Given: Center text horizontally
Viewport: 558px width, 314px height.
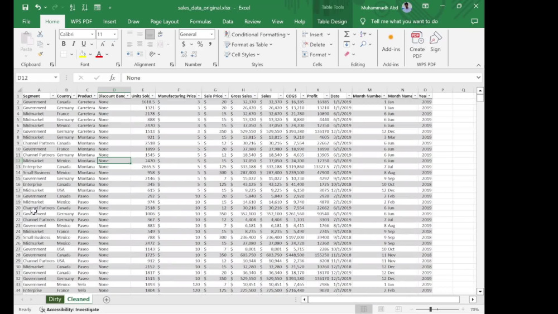Looking at the screenshot, I should (x=139, y=44).
